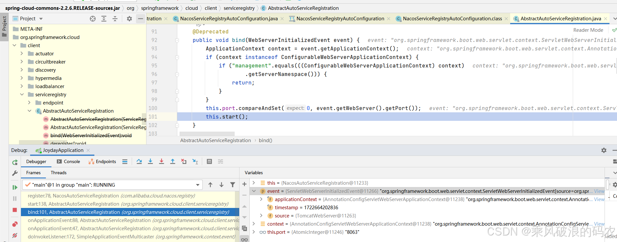
Task: Stop the debug session with red square
Action: tap(15, 210)
